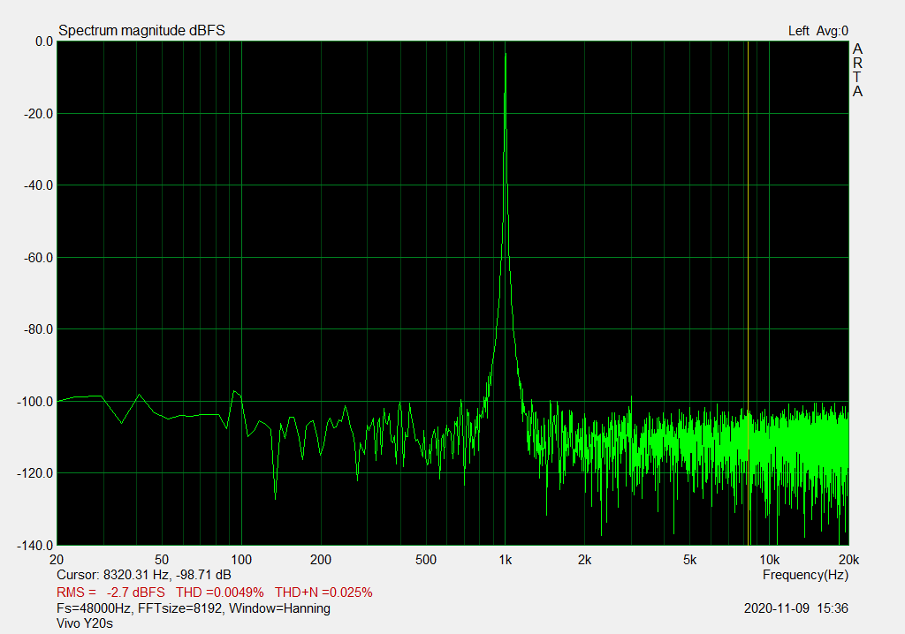Click the '500' frequency axis label
The width and height of the screenshot is (905, 634).
click(426, 560)
